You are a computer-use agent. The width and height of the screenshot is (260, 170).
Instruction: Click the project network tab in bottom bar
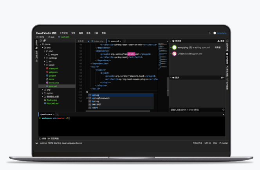pyautogui.click(x=53, y=139)
